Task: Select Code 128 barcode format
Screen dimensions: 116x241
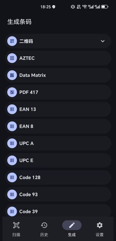Action: 58,177
